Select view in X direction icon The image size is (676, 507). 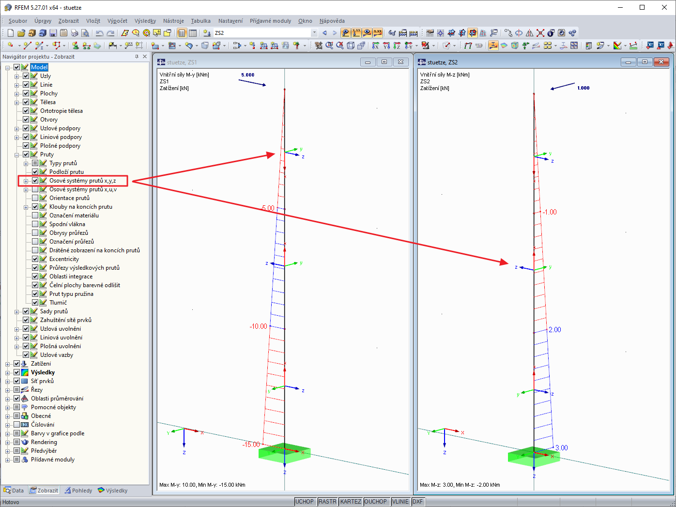coord(376,46)
